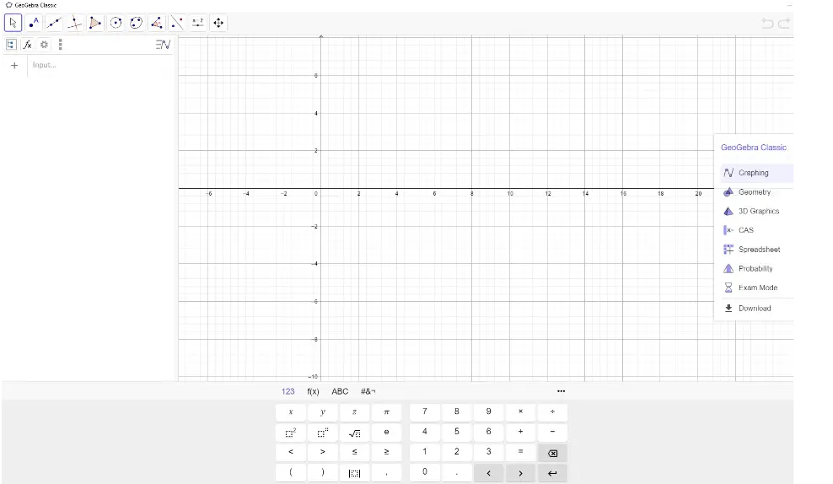Tap the y variable key

322,411
